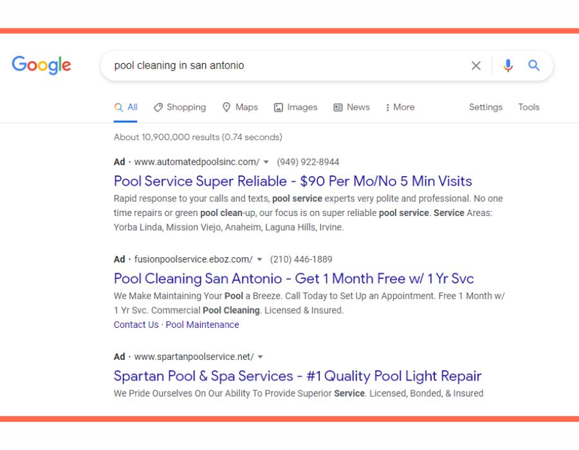Click the About 10,900,000 results text

[x=198, y=137]
